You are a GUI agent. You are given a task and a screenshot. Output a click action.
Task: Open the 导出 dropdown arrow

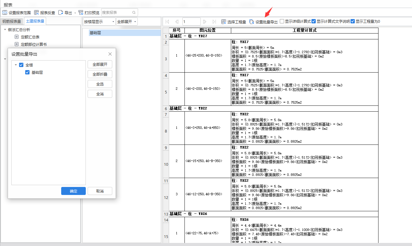pyautogui.click(x=75, y=13)
